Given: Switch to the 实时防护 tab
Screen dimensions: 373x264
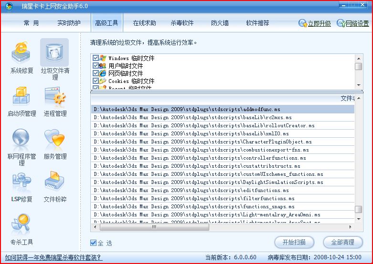Looking at the screenshot, I should (69, 23).
